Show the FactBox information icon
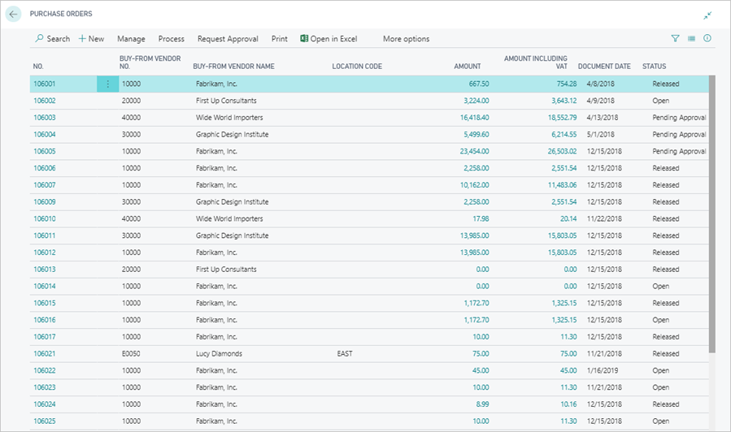The height and width of the screenshot is (432, 731). pyautogui.click(x=707, y=38)
